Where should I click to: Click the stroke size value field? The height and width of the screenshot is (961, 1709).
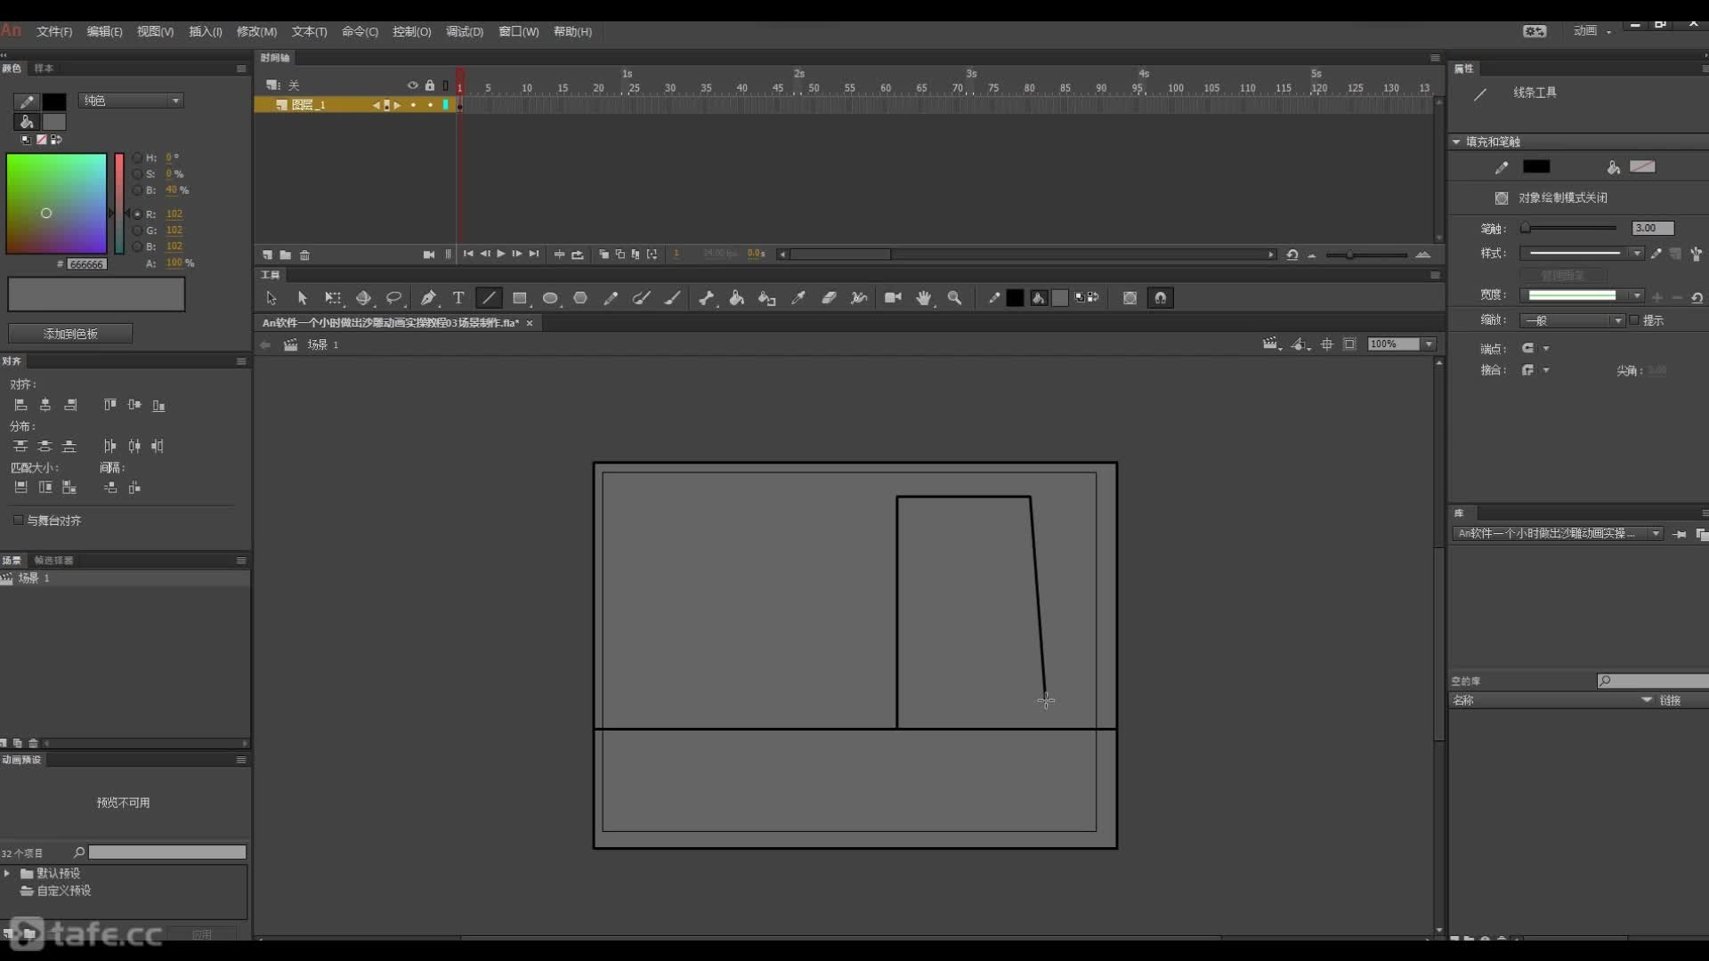point(1653,229)
